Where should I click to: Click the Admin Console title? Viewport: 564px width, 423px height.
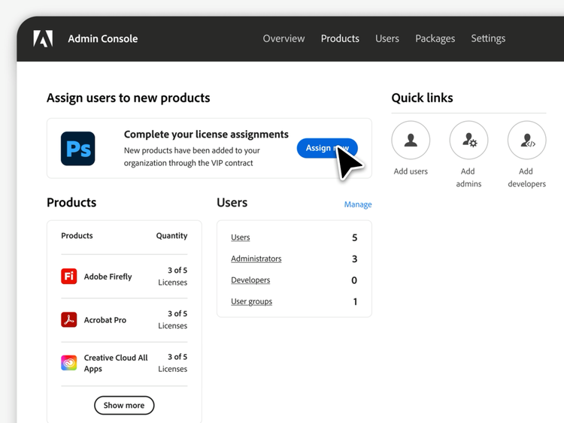pos(103,38)
